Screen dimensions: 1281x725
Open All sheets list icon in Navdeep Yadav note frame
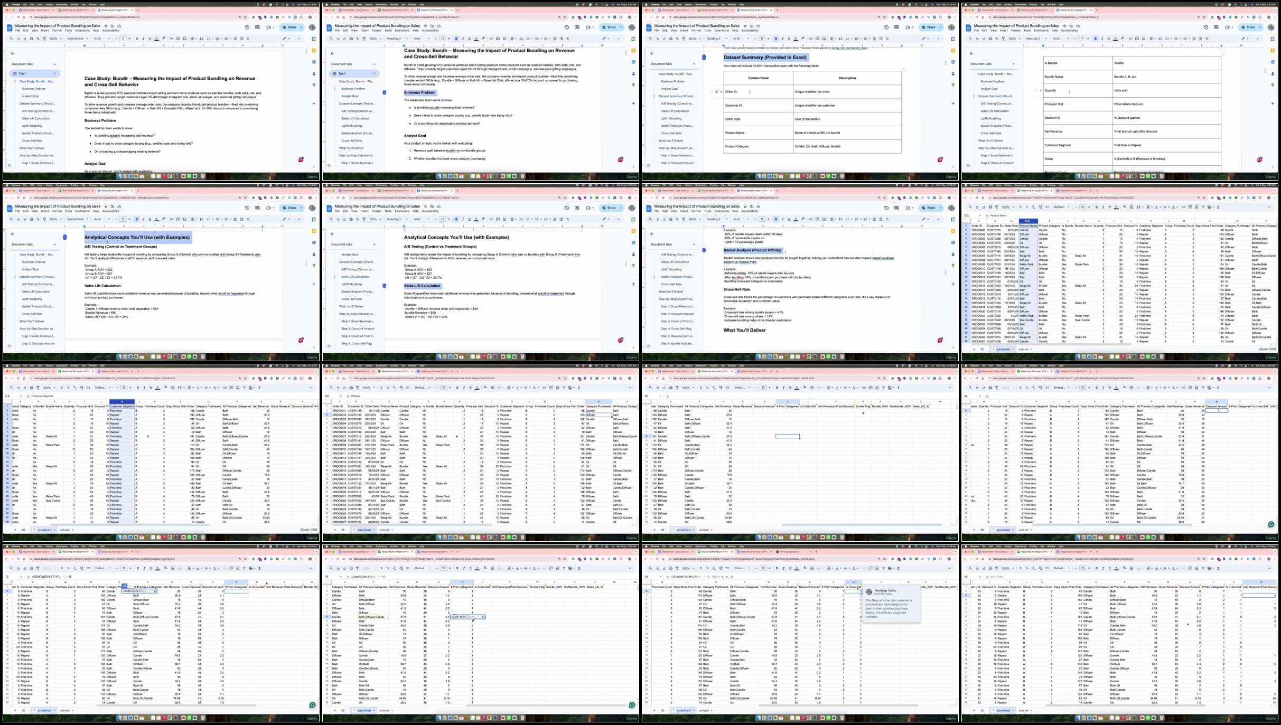tap(662, 710)
